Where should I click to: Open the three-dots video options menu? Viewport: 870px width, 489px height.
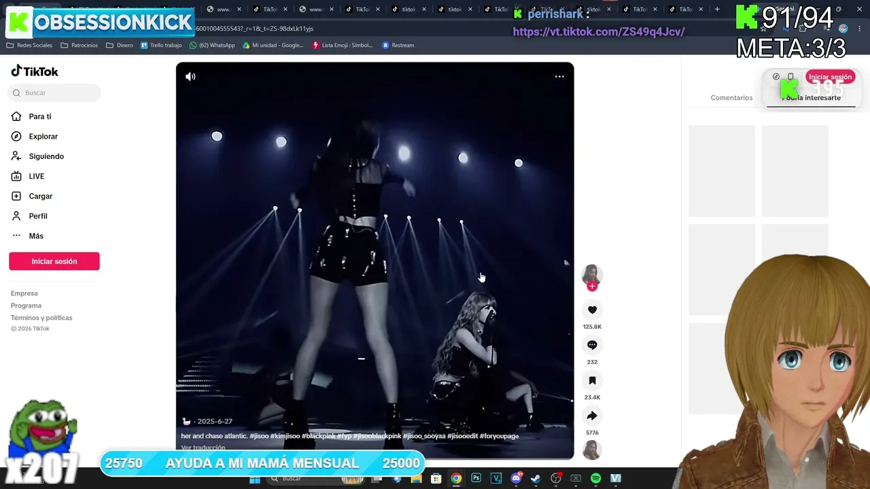(559, 77)
